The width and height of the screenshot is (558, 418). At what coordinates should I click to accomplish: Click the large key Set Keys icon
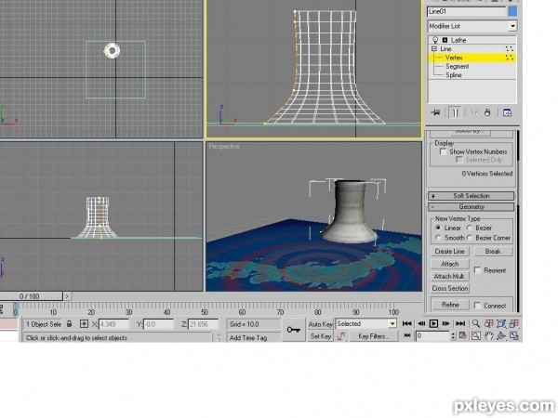click(294, 330)
